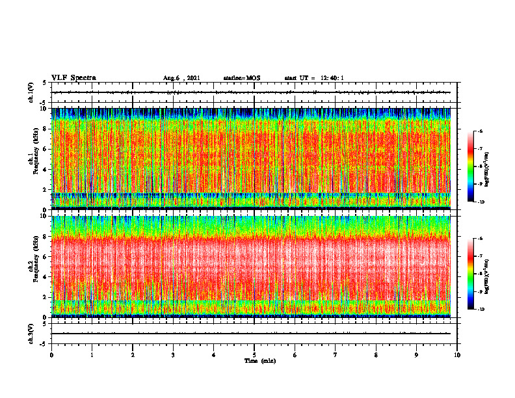Image resolution: width=515 pixels, height=398 pixels.
Task: Click the "10" tick on the time axis
Action: click(457, 355)
